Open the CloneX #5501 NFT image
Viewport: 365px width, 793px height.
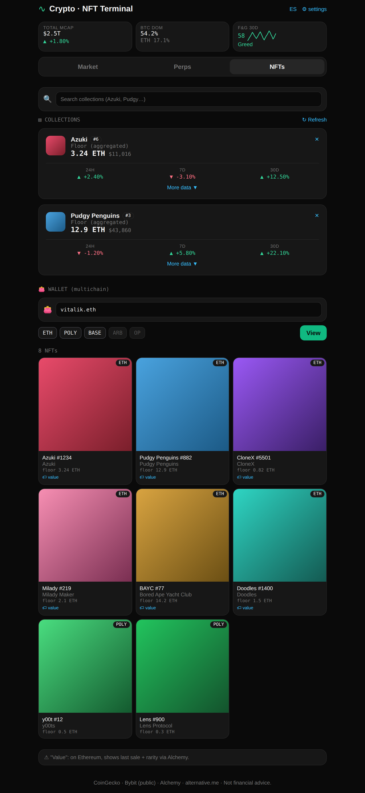280,405
